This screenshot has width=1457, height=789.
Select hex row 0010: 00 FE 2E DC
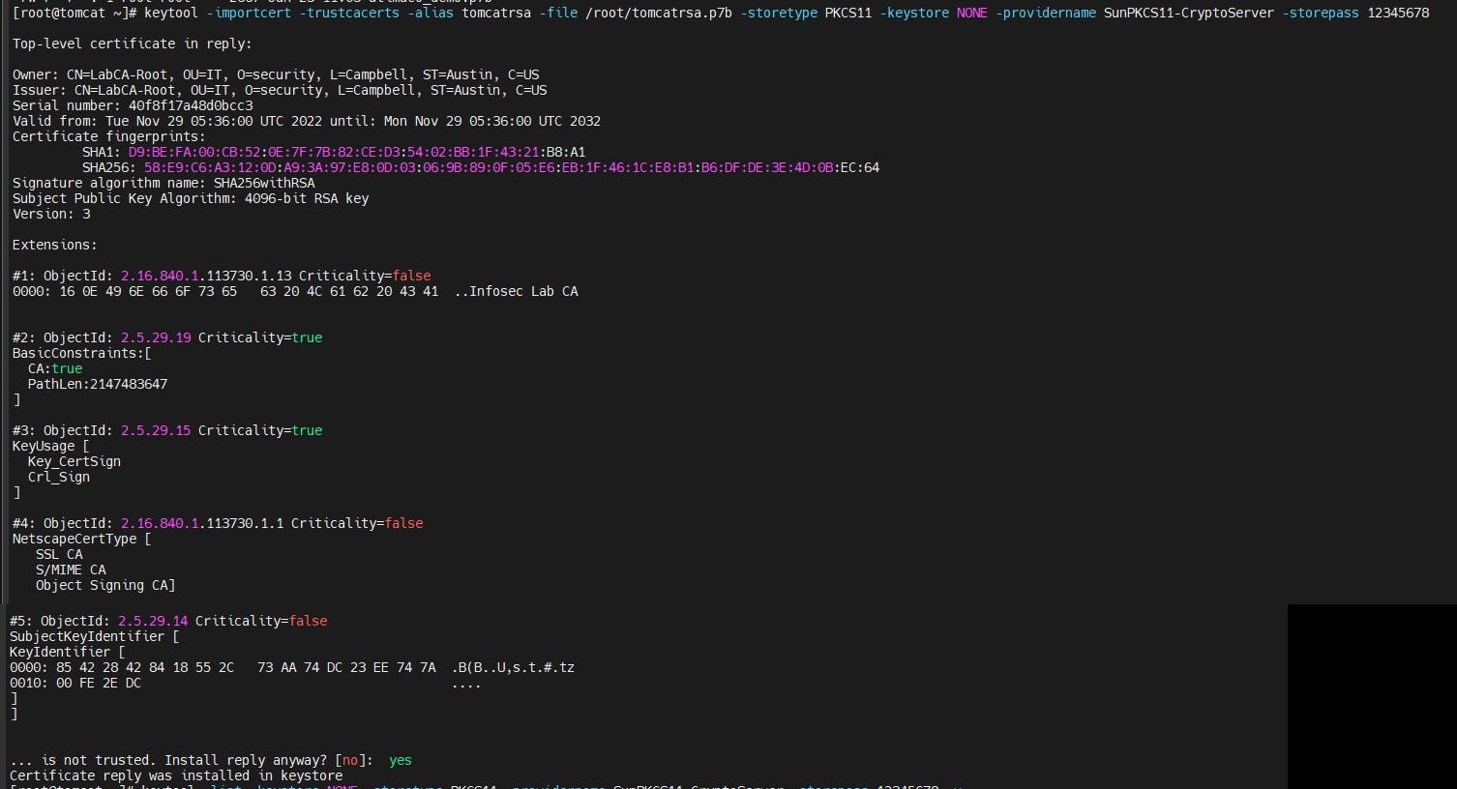[x=246, y=683]
